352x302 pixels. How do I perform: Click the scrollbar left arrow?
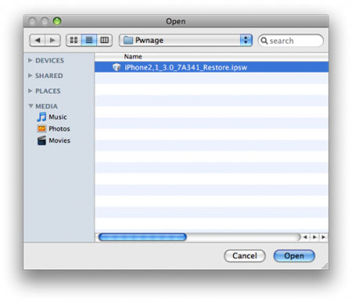point(305,237)
